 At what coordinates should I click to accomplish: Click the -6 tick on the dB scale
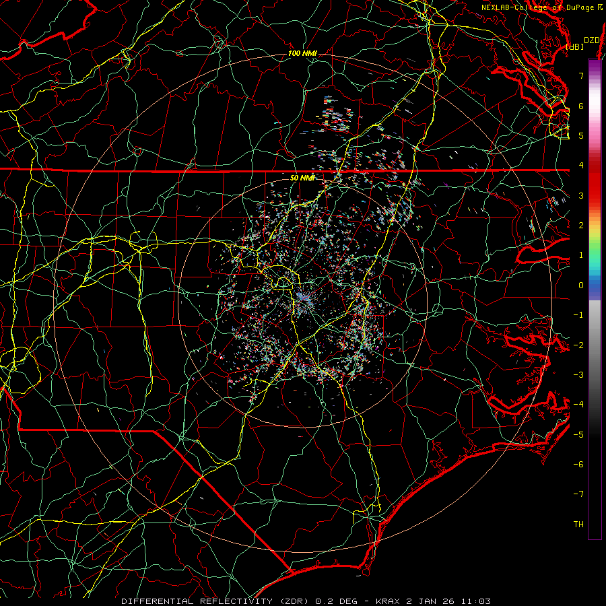[x=578, y=464]
